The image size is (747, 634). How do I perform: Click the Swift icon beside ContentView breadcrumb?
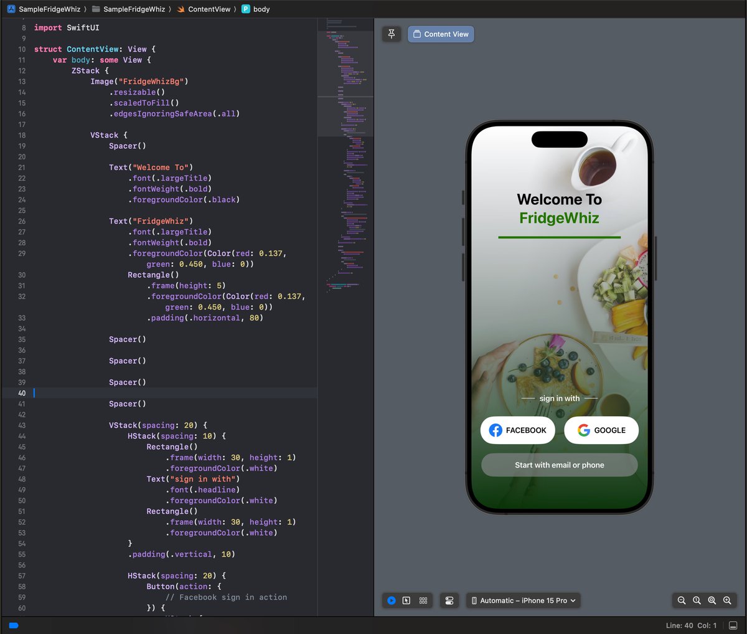[181, 9]
